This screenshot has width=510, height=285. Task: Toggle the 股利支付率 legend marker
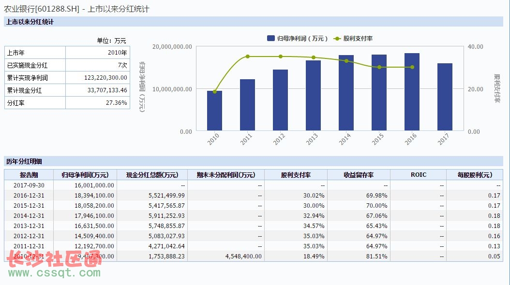coord(337,38)
